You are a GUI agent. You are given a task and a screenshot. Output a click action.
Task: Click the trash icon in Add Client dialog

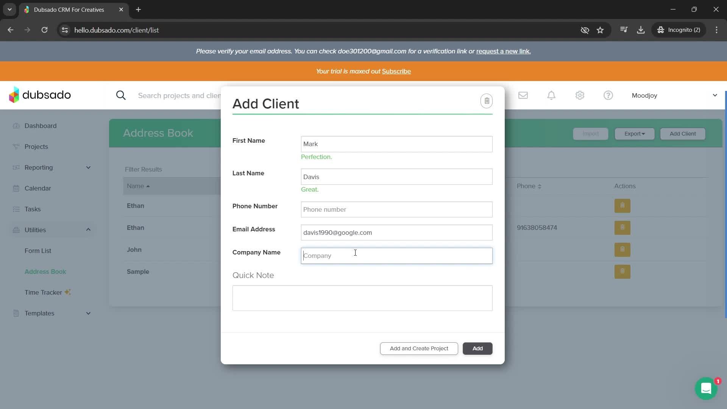487,101
